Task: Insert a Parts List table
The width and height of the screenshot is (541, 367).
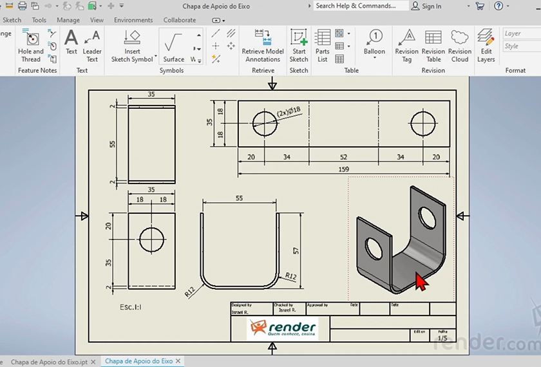Action: pos(323,45)
